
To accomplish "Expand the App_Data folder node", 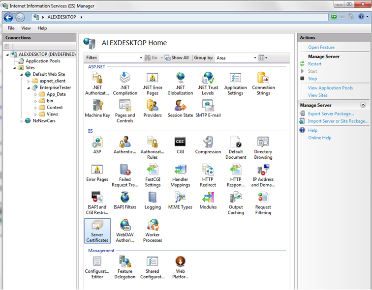I will click(36, 94).
